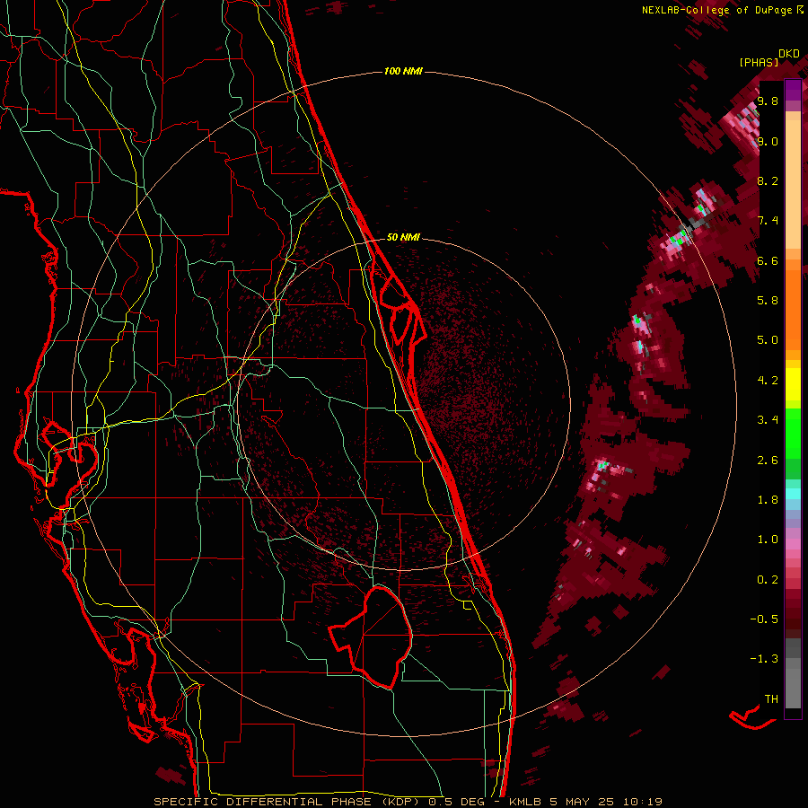Click the -1.3 scale value
The height and width of the screenshot is (808, 808).
[764, 659]
